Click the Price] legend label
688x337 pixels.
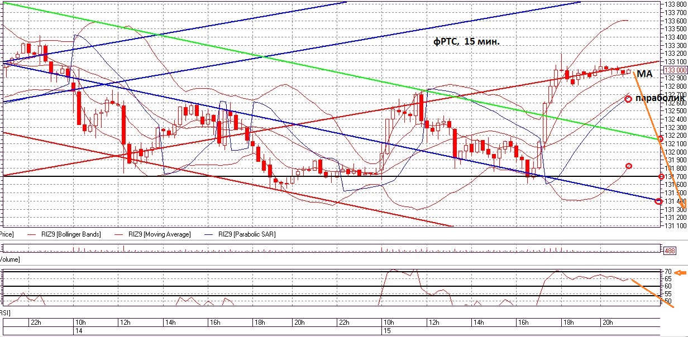coord(7,234)
